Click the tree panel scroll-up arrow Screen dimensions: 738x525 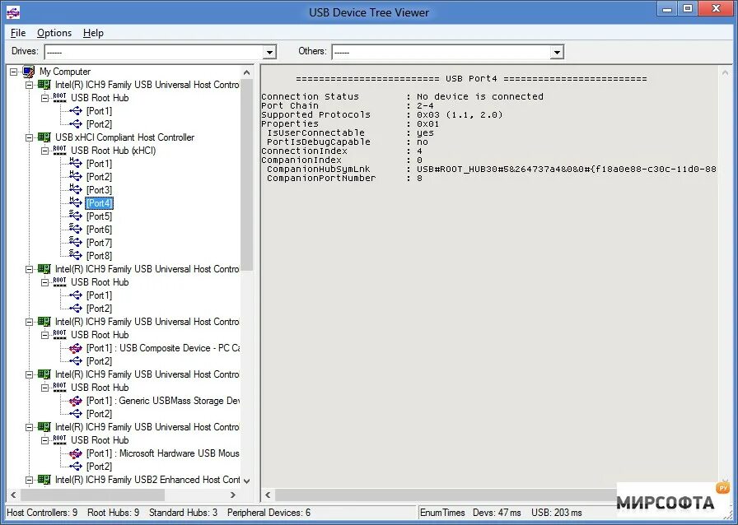click(x=246, y=72)
